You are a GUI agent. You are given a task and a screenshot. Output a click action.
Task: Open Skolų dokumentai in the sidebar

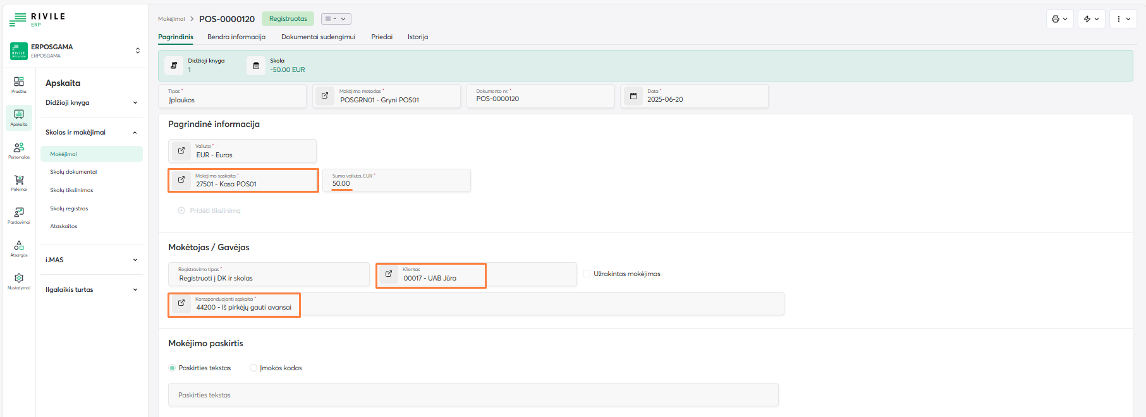coord(73,172)
